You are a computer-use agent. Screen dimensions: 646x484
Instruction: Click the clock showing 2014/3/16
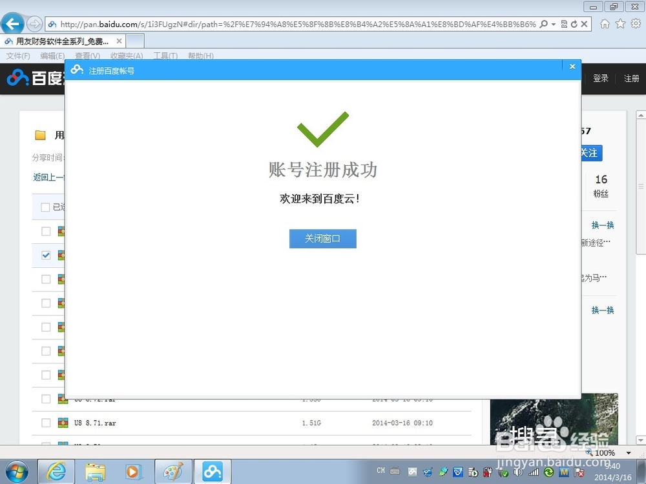click(612, 472)
